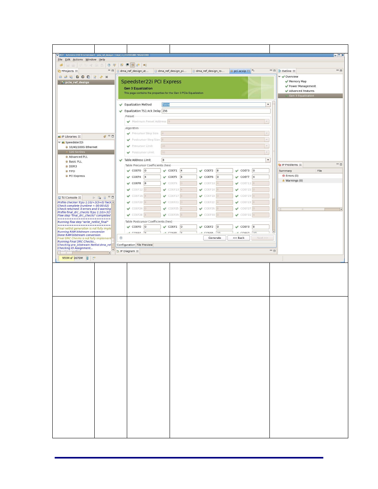Collapse the Speedster22i library tree
Viewport: 378px width, 489px height.
tap(59, 142)
